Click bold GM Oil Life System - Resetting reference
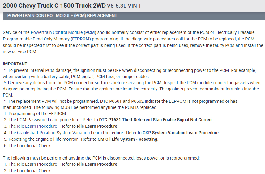Screen dimensions: 265x174 pos(127,139)
